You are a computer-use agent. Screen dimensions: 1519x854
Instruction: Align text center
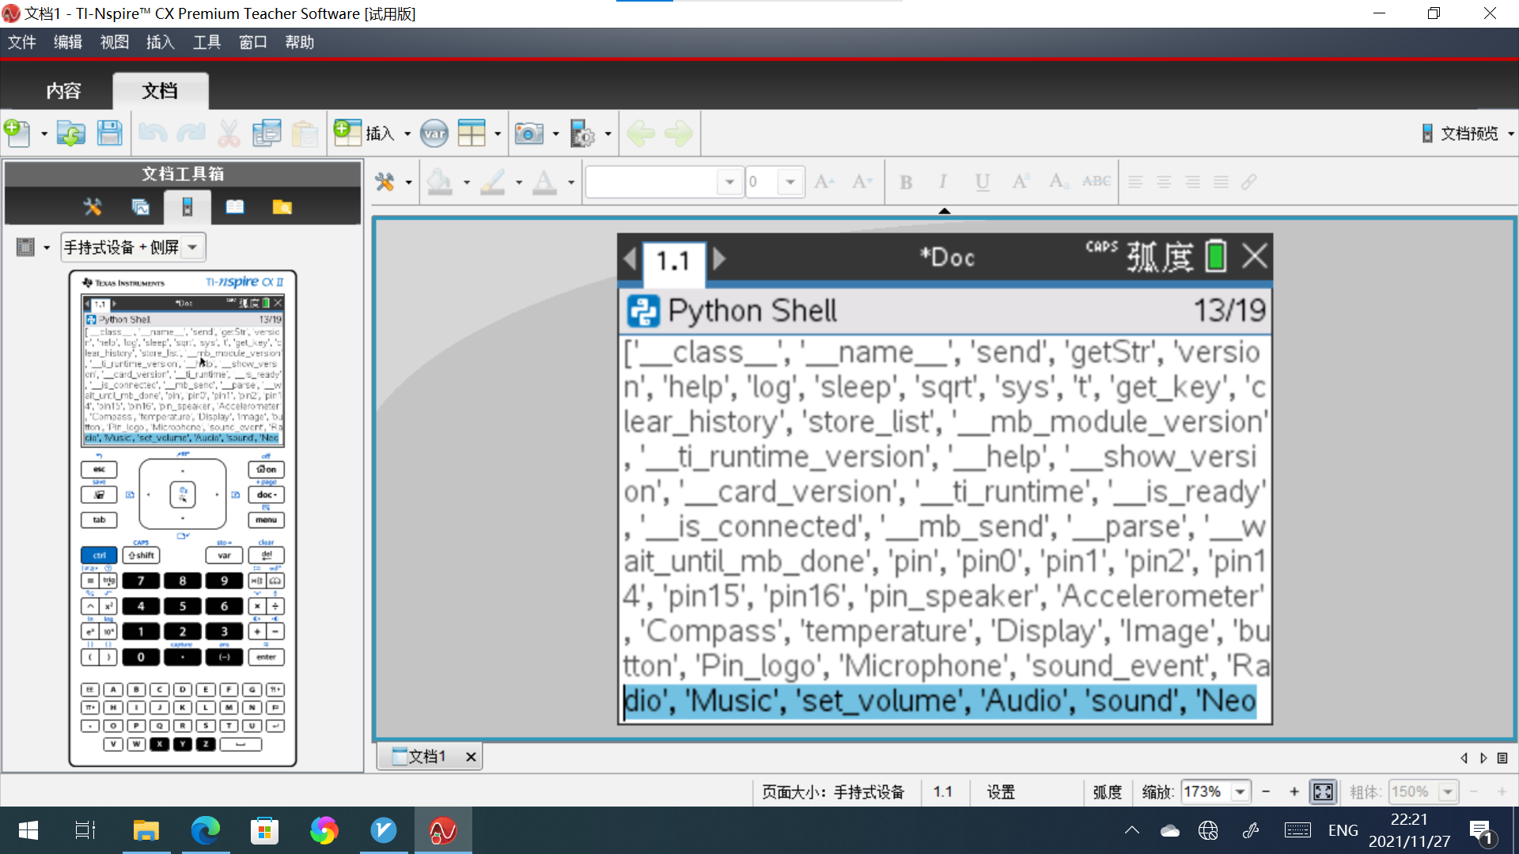coord(1164,182)
